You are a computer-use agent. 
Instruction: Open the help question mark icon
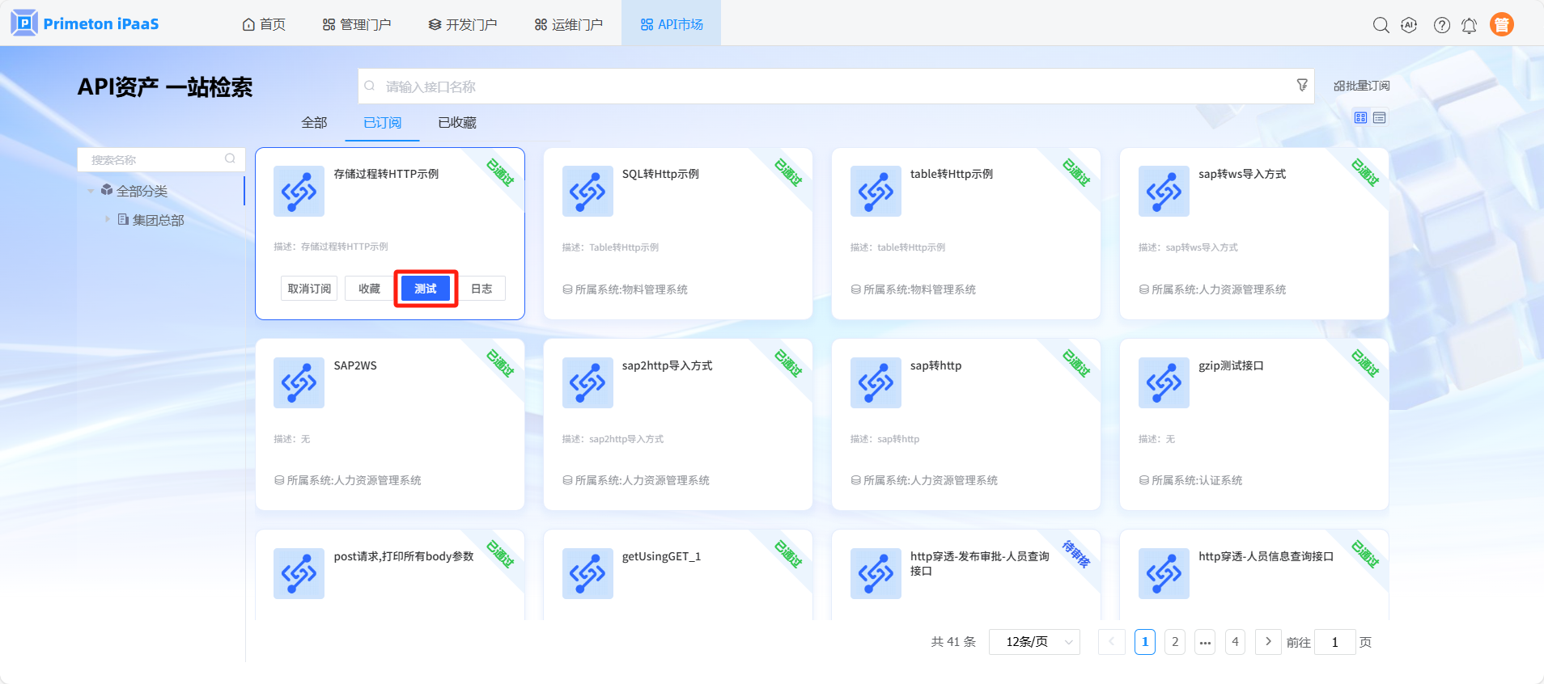(1441, 25)
